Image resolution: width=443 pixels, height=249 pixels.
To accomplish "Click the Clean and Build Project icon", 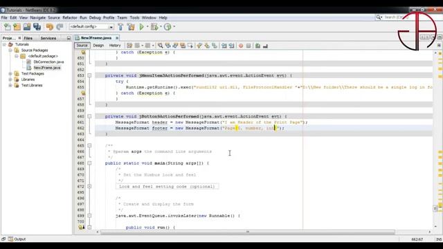I will tap(131, 27).
